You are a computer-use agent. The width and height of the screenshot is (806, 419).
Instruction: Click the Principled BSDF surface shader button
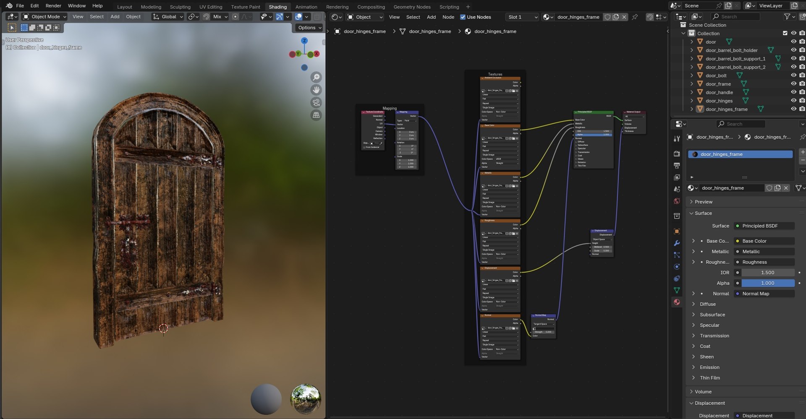(764, 226)
